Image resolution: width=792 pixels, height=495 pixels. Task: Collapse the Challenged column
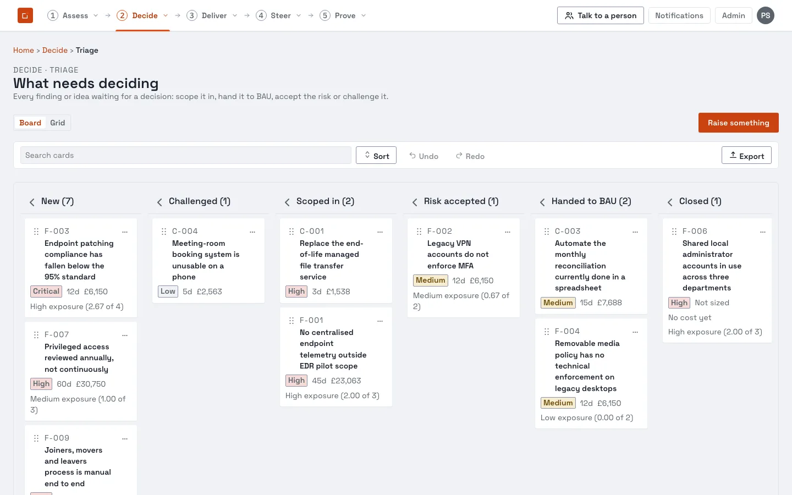coord(159,202)
